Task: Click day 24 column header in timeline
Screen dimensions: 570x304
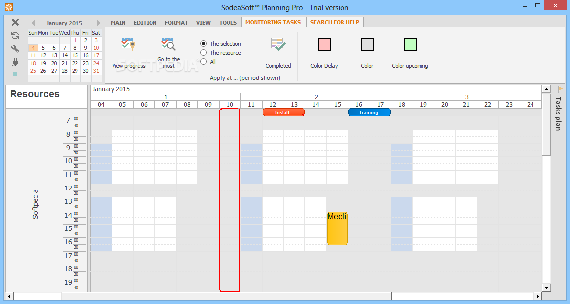Action: tap(531, 104)
